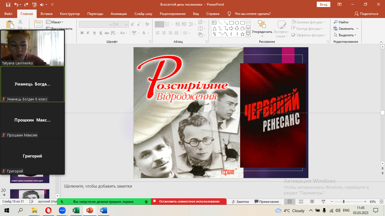This screenshot has width=385, height=216.
Task: Launch Opera browser from the taskbar
Action: (x=48, y=210)
